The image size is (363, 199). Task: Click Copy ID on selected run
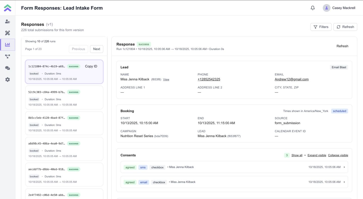[91, 66]
